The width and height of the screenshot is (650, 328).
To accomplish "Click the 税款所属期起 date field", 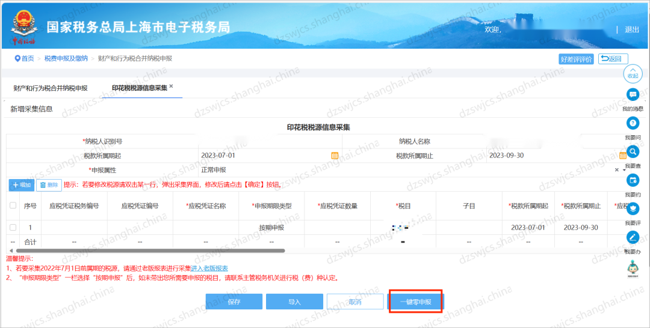I will (270, 156).
